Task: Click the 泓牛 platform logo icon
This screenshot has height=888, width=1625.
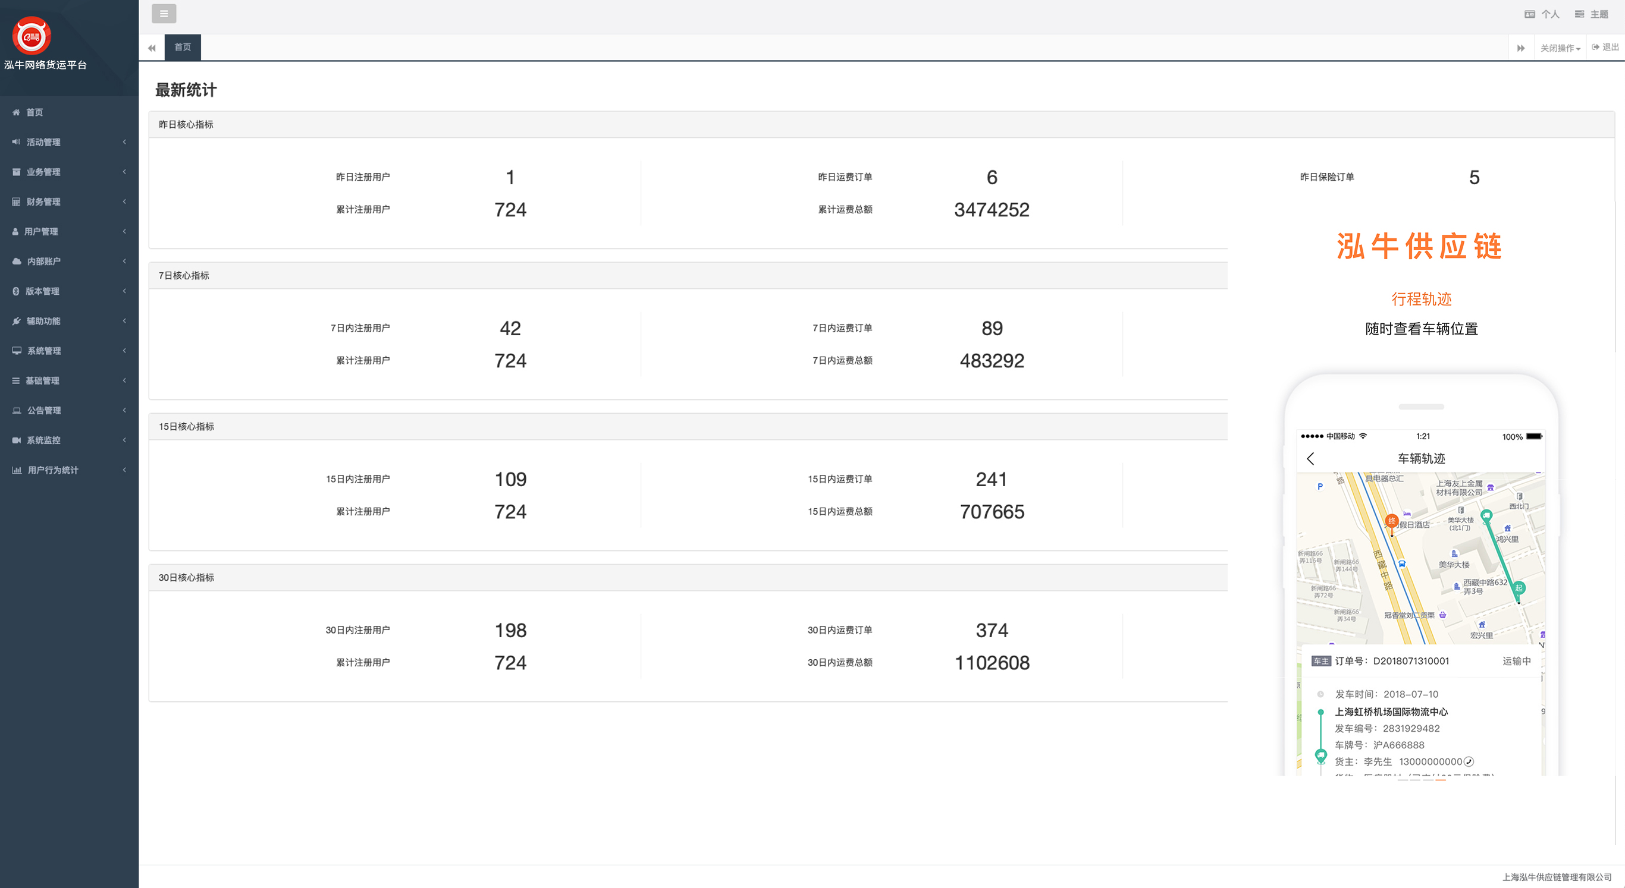Action: (32, 36)
